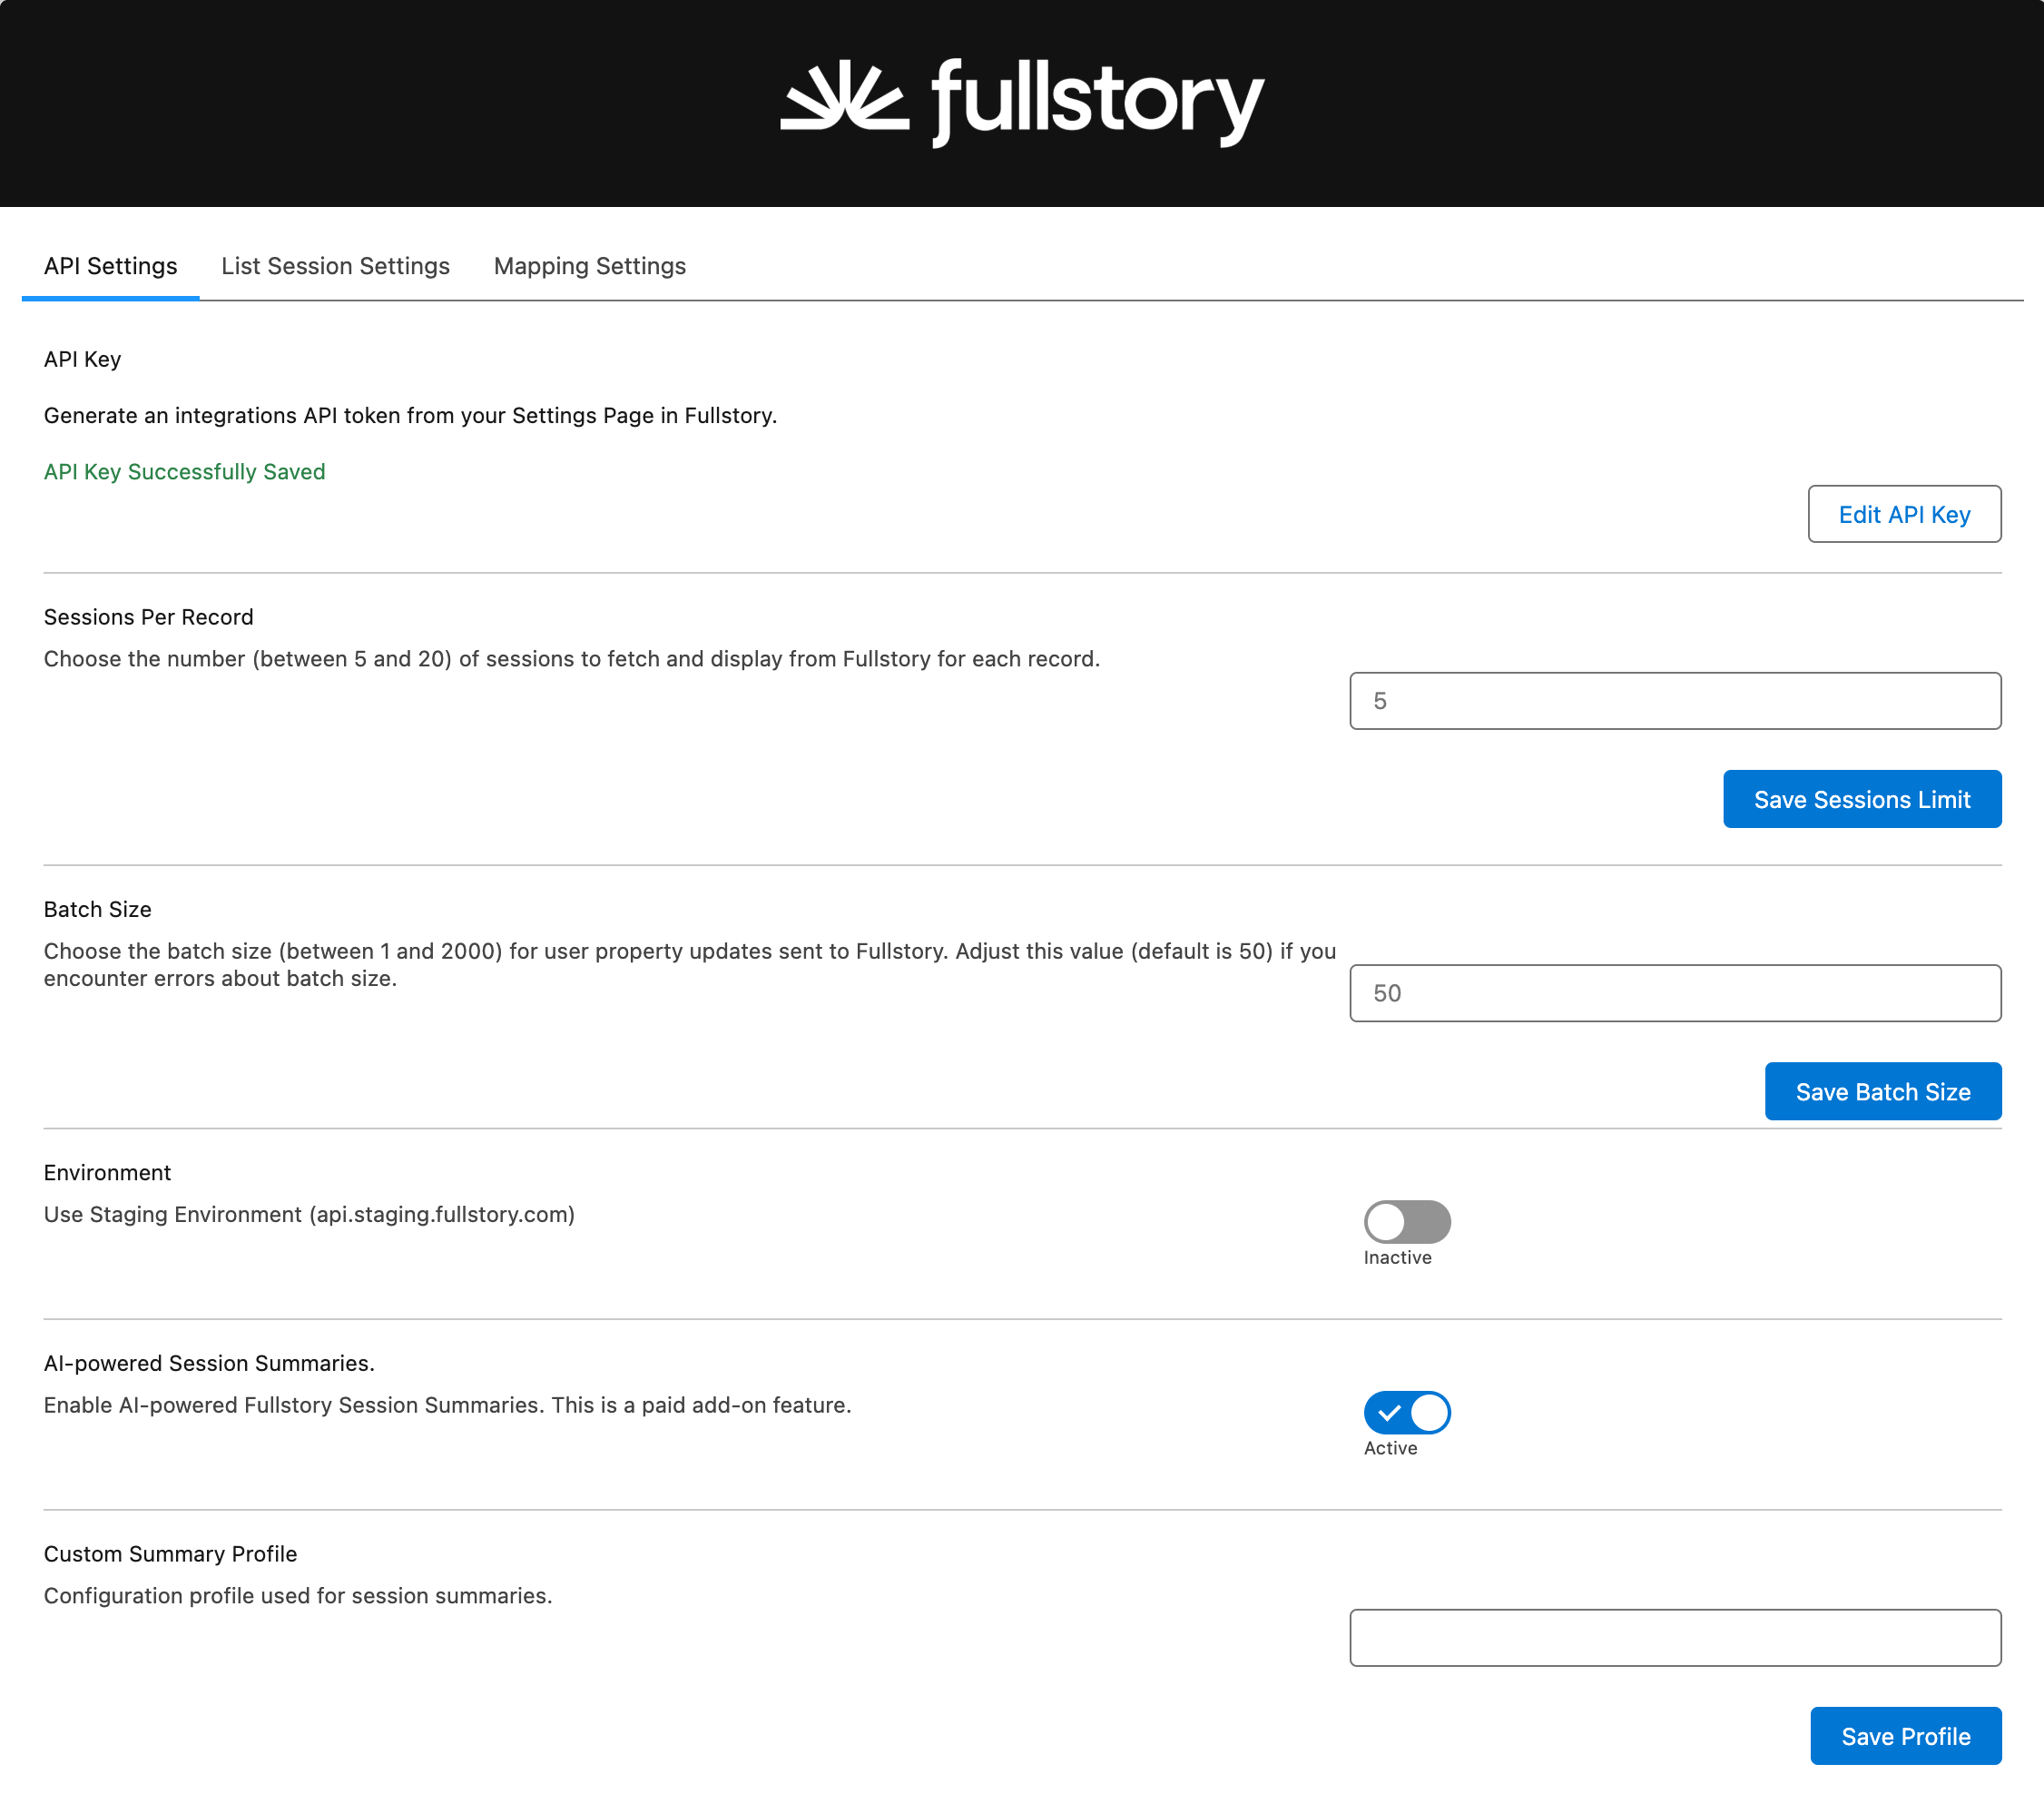Click Save Sessions Limit

(x=1861, y=800)
